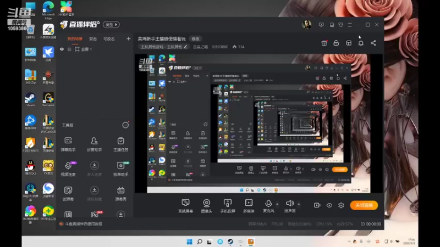Image resolution: width=440 pixels, height=247 pixels.
Task: Click the share icon
Action: click(373, 43)
